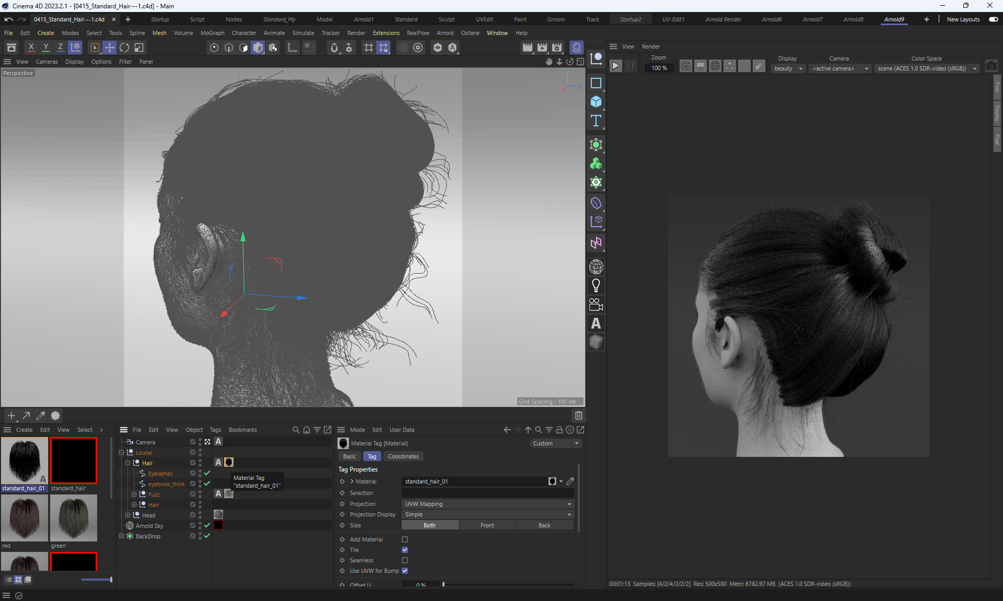The width and height of the screenshot is (1003, 601).
Task: Select the Back side button
Action: [x=544, y=525]
